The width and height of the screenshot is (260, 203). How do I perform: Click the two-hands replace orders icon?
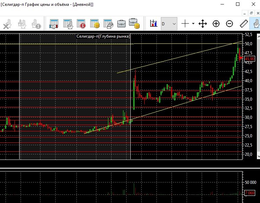pyautogui.click(x=22, y=24)
